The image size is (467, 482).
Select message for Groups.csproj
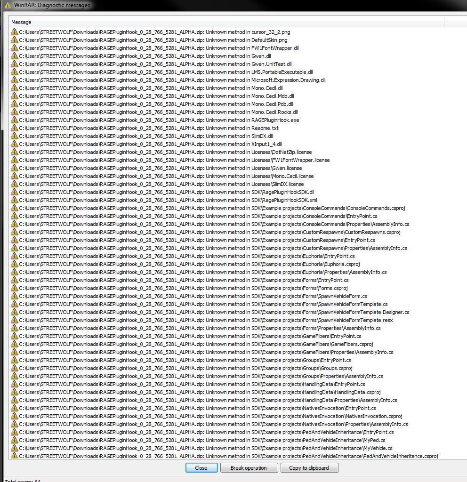click(185, 368)
